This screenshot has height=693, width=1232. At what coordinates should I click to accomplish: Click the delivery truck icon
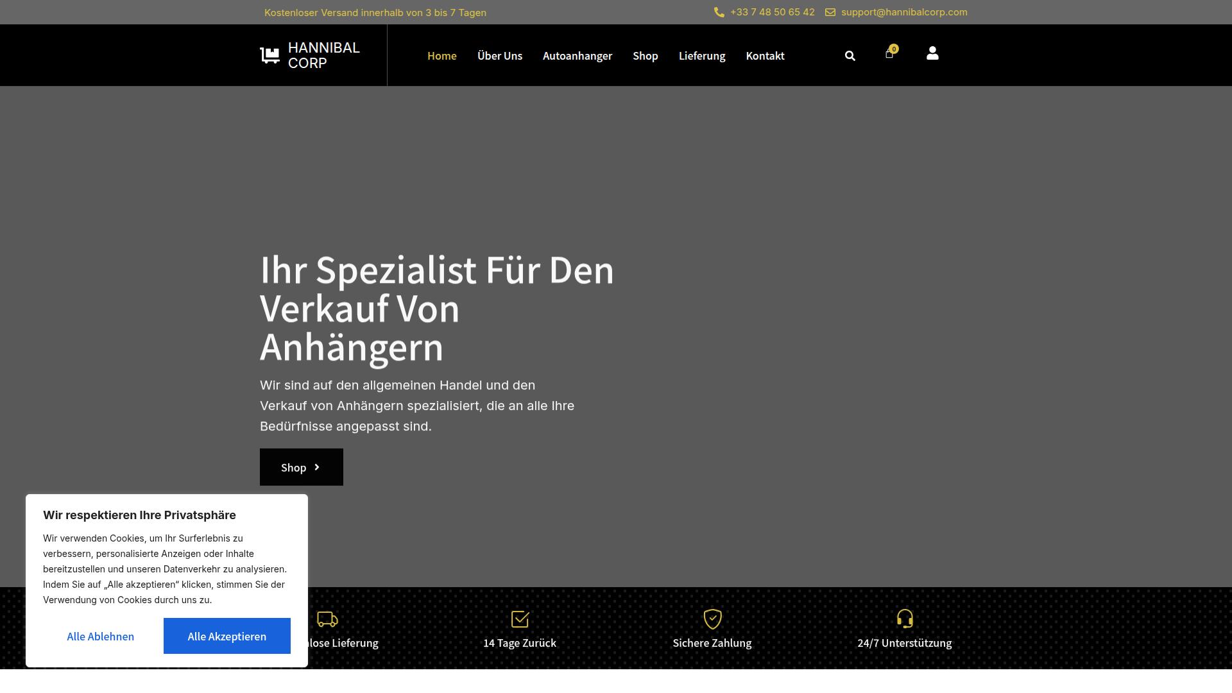click(327, 619)
